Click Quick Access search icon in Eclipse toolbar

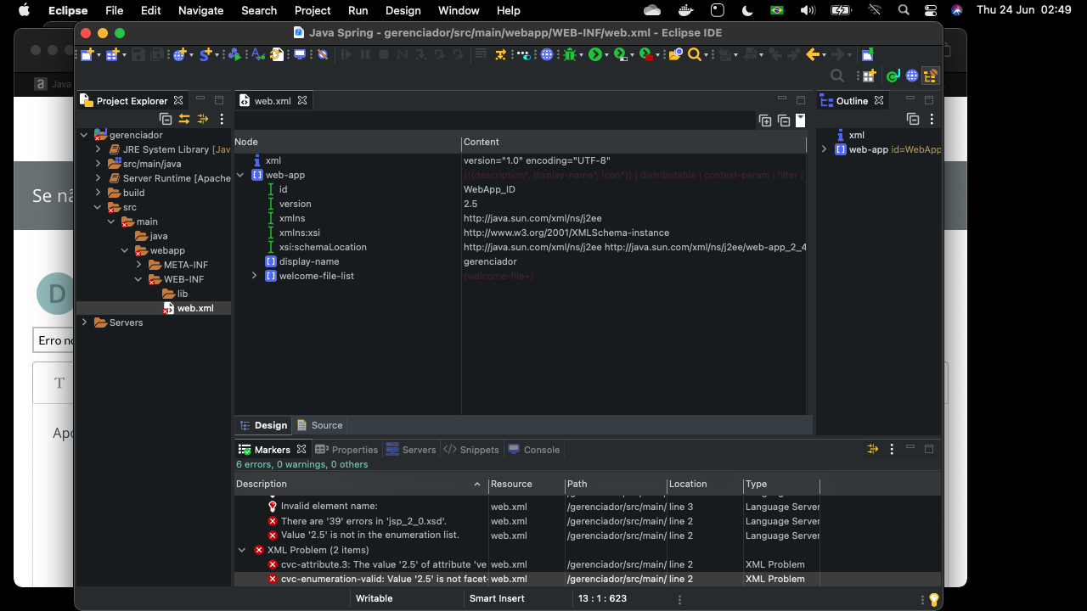[837, 76]
